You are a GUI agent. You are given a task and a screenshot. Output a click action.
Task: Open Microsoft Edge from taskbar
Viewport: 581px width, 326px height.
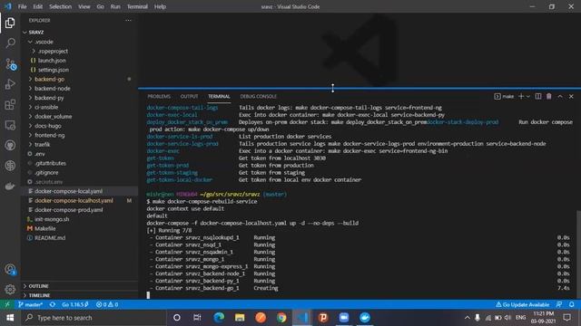coord(219,318)
